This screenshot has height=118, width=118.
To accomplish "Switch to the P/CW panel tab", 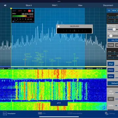I will [114, 10].
